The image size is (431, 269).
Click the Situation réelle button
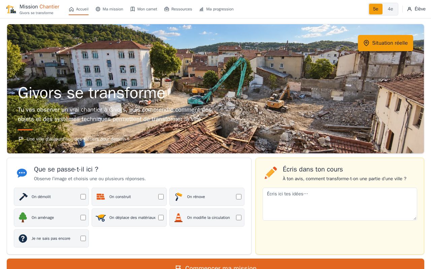[x=386, y=43]
